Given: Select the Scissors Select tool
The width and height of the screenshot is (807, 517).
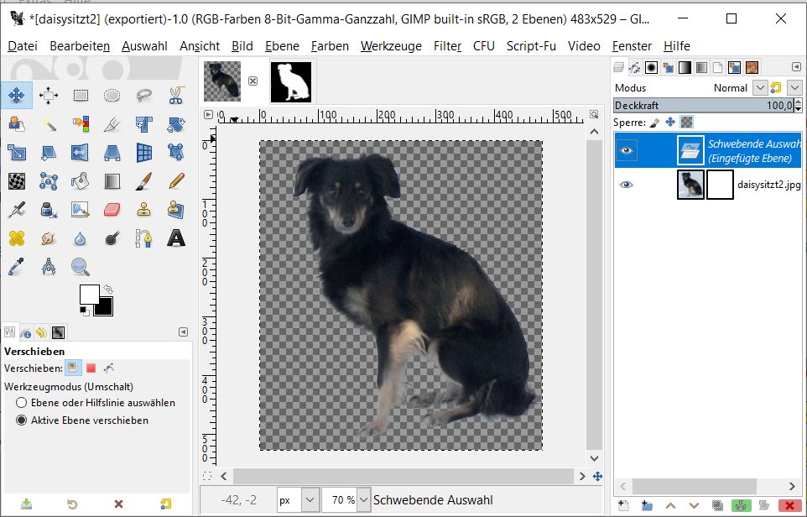Looking at the screenshot, I should (x=175, y=96).
